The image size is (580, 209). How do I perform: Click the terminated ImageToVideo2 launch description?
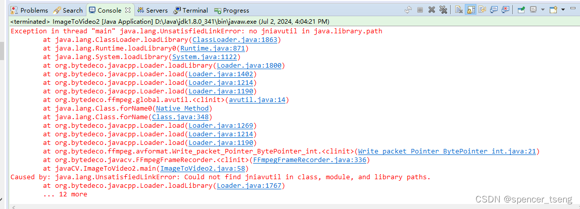(x=170, y=21)
